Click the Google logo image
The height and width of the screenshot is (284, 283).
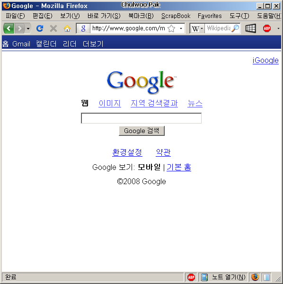[x=141, y=82]
